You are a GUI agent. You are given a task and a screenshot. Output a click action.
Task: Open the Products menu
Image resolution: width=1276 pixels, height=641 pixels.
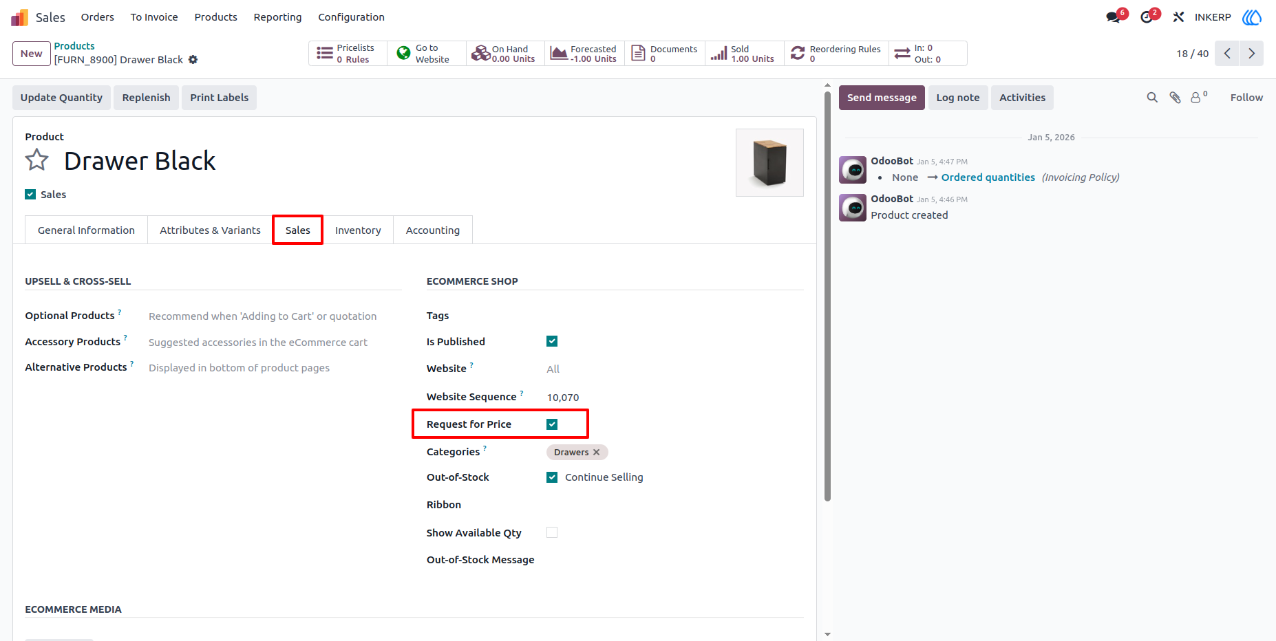[215, 17]
